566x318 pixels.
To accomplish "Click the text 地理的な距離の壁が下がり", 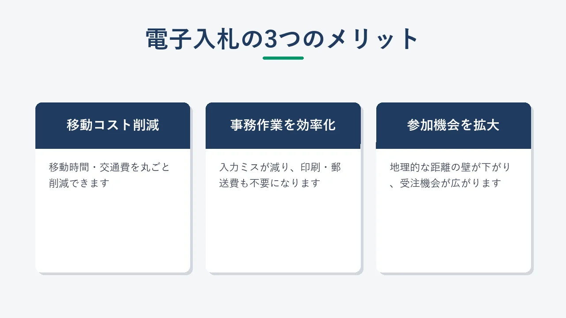I will pos(450,167).
